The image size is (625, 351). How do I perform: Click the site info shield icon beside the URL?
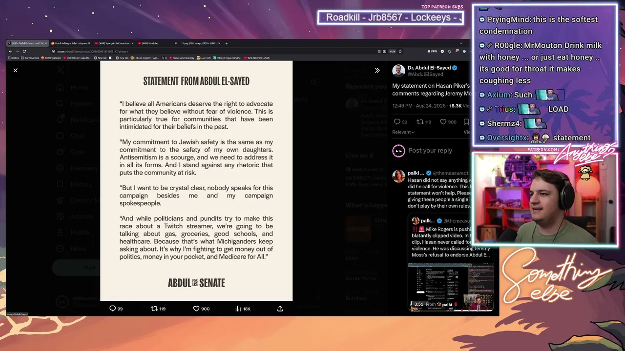coord(53,51)
